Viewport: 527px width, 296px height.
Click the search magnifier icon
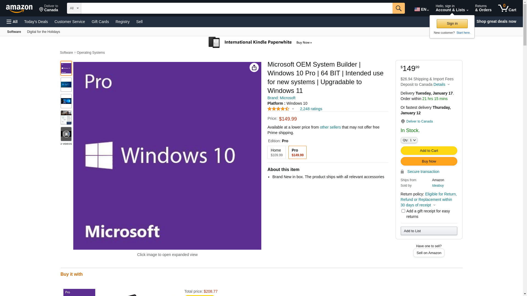pyautogui.click(x=398, y=8)
